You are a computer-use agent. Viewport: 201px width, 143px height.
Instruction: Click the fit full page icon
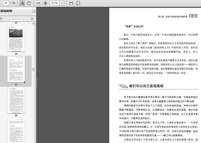(x=78, y=3)
